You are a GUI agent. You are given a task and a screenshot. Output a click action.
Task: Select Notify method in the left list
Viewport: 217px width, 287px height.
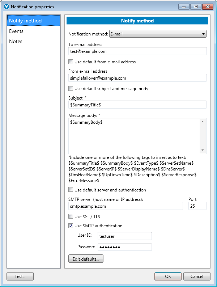(x=25, y=21)
